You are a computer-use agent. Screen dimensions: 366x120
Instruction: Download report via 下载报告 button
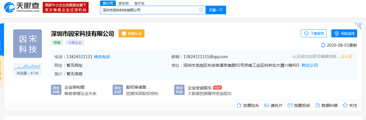pyautogui.click(x=314, y=33)
